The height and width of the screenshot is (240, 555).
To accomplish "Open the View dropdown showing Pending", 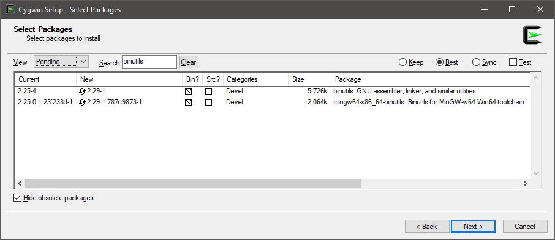I will click(61, 62).
